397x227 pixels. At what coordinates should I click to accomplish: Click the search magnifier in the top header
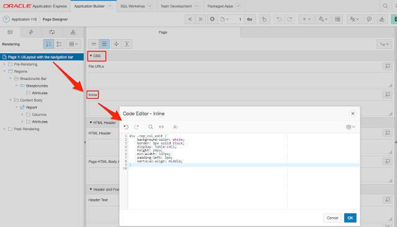[x=385, y=6]
